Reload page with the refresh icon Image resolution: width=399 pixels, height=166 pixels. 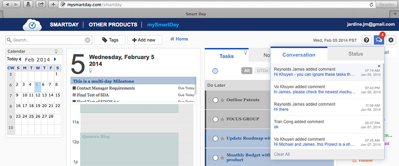click(372, 4)
